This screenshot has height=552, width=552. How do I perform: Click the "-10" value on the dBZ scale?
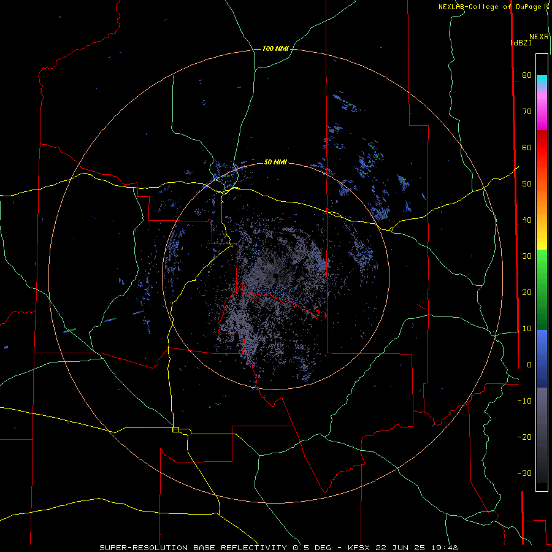click(x=524, y=401)
